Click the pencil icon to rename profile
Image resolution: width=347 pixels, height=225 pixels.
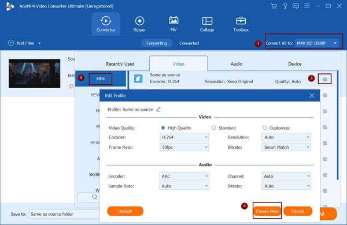pos(158,109)
